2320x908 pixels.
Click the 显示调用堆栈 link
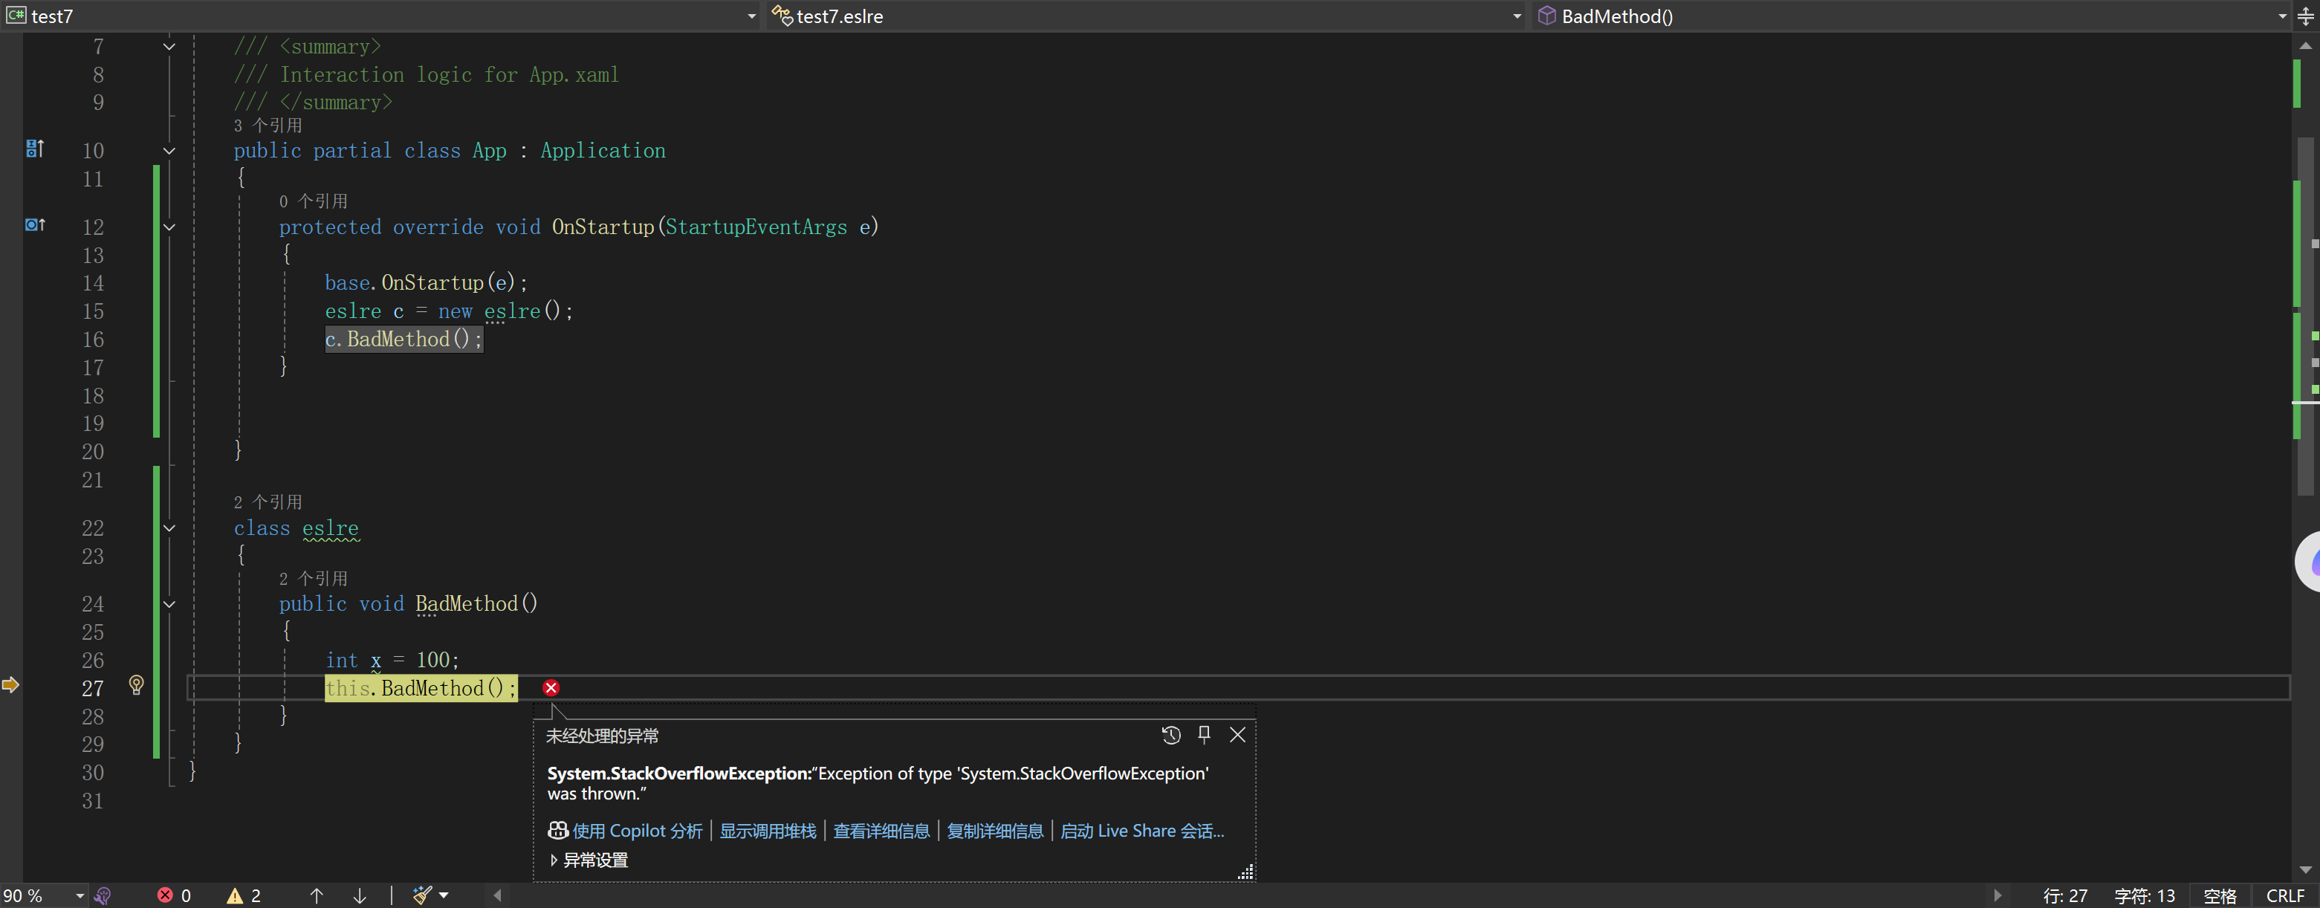[768, 831]
